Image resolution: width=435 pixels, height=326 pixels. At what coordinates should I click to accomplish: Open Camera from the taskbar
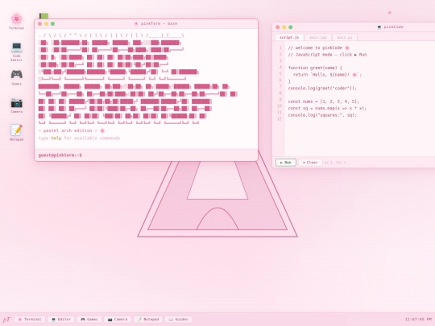tap(118, 320)
